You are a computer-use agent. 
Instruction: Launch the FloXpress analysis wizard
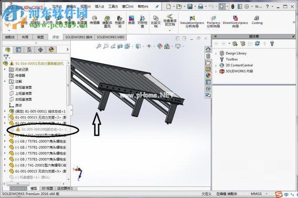pos(213,22)
